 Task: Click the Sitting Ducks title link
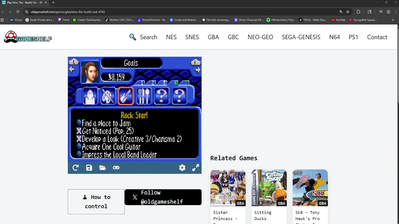click(x=263, y=215)
